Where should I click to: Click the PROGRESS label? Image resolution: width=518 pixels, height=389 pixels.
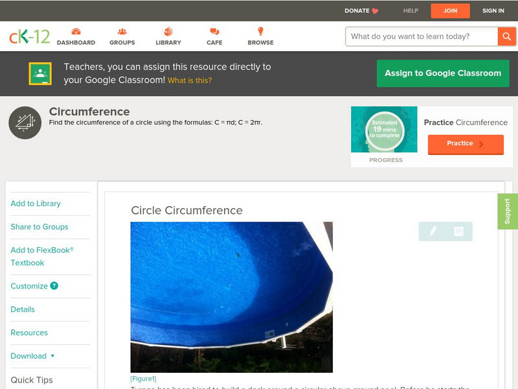[386, 160]
